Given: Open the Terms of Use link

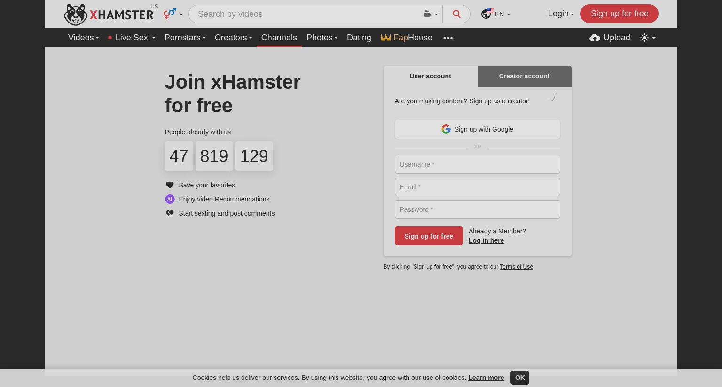Looking at the screenshot, I should tap(516, 267).
